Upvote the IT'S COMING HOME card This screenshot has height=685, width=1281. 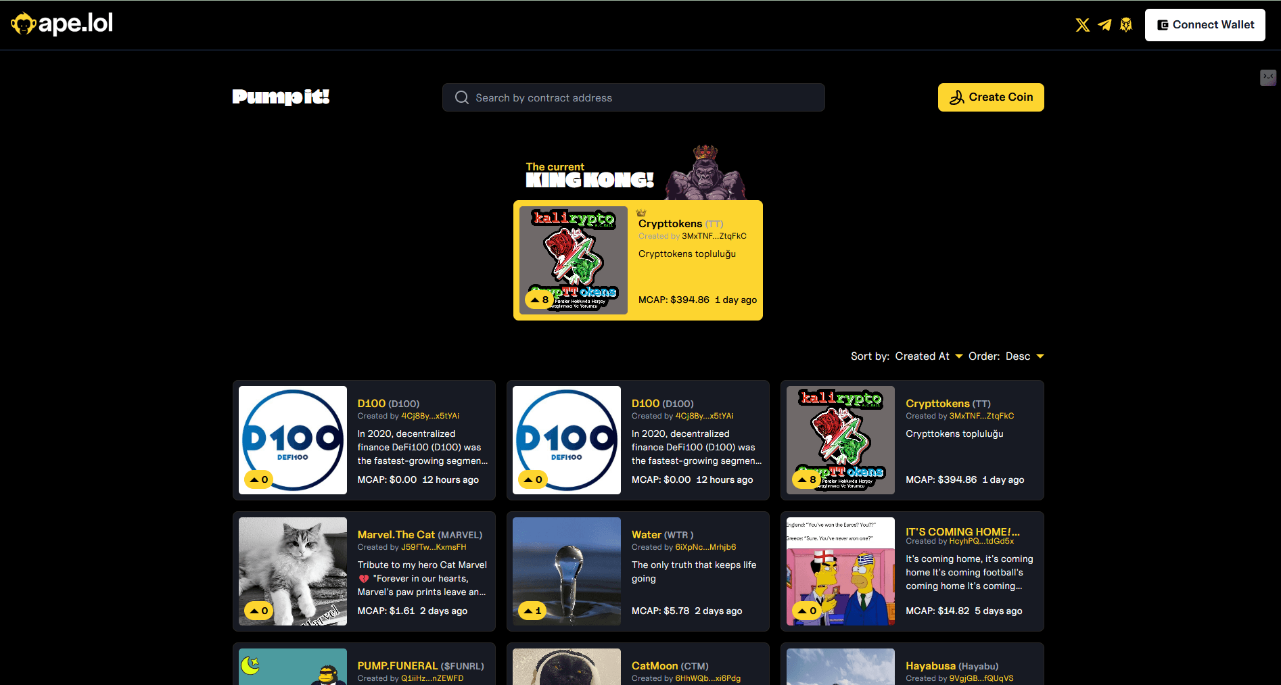point(806,611)
